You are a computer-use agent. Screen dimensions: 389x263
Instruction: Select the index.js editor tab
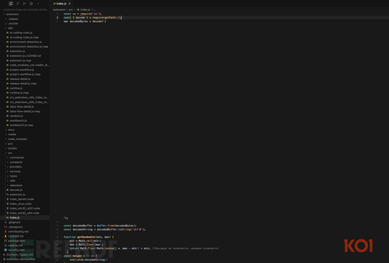pos(60,3)
